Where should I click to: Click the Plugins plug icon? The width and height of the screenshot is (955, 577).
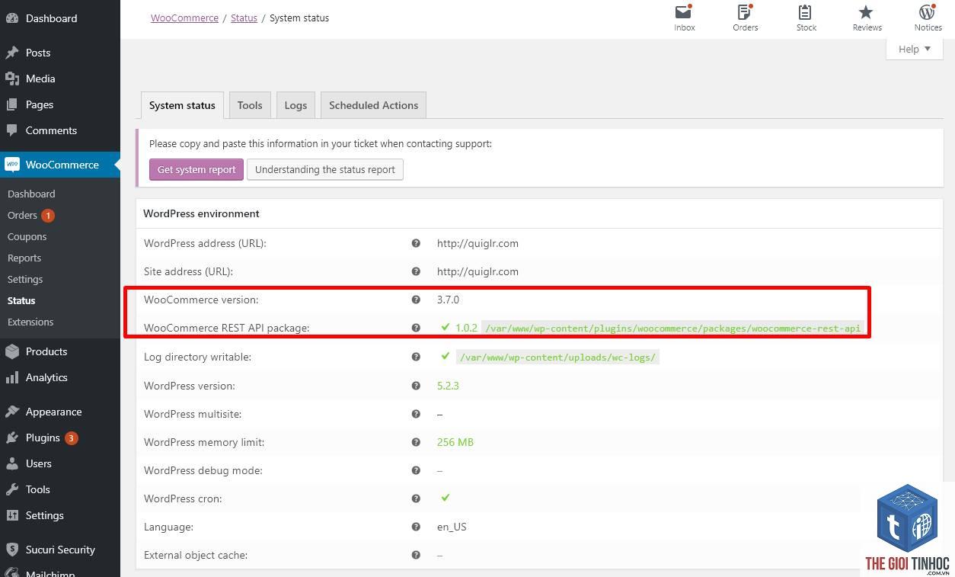[11, 438]
